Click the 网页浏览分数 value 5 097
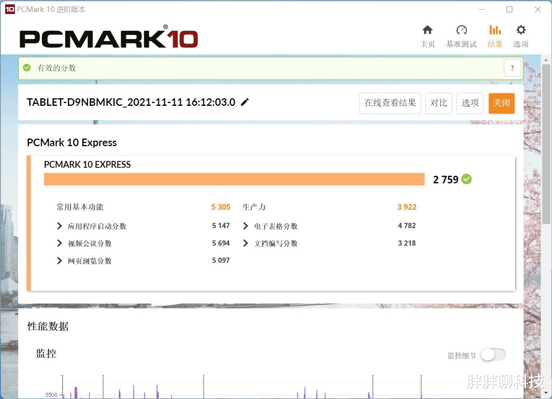This screenshot has width=552, height=399. coord(221,260)
